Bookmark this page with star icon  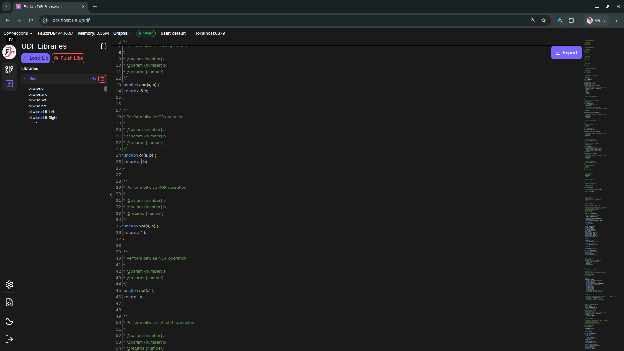pos(543,20)
